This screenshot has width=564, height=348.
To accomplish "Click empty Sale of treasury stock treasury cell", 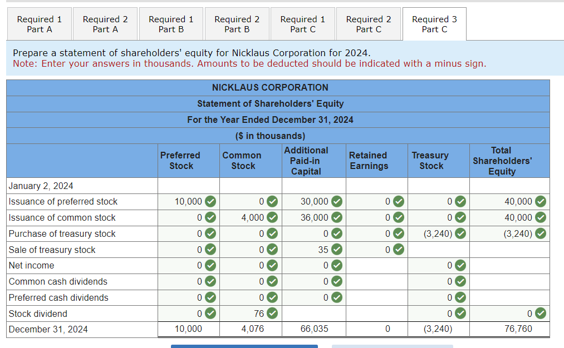I will (439, 250).
